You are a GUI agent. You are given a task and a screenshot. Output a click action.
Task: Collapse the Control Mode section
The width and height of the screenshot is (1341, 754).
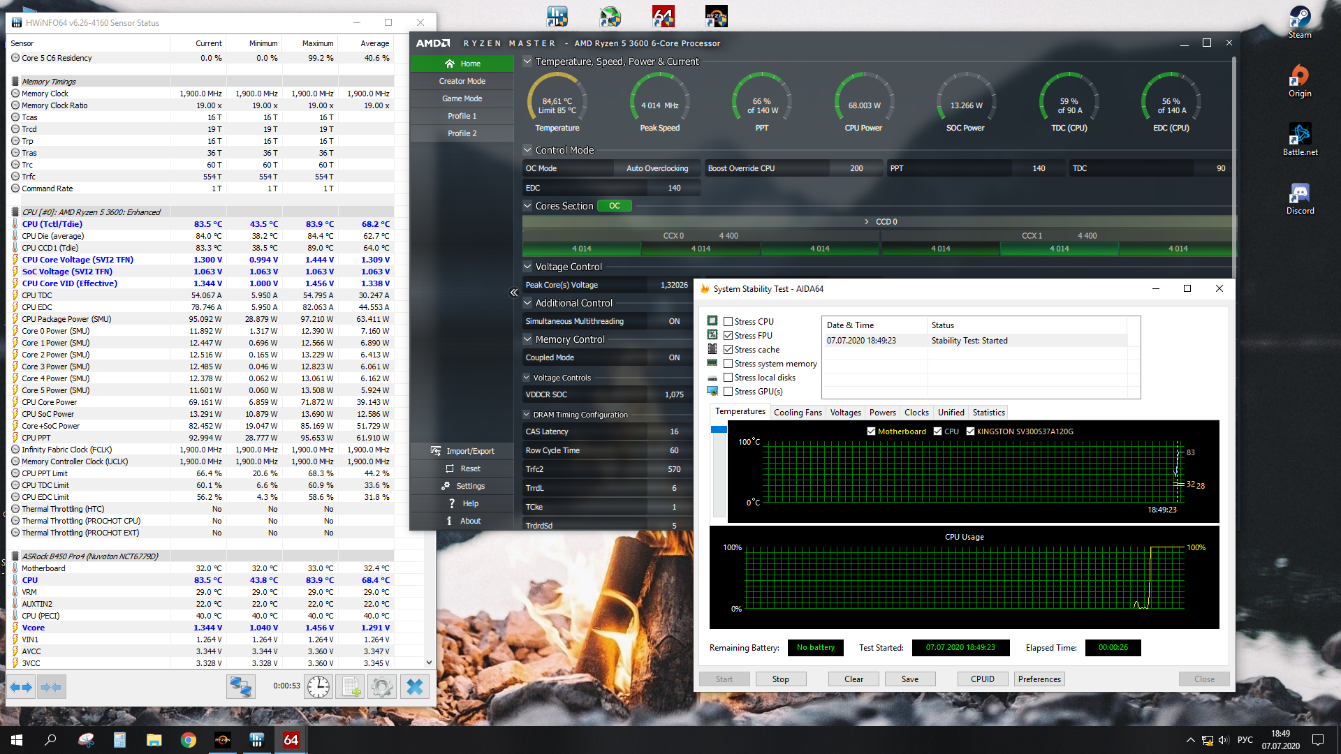coord(528,150)
